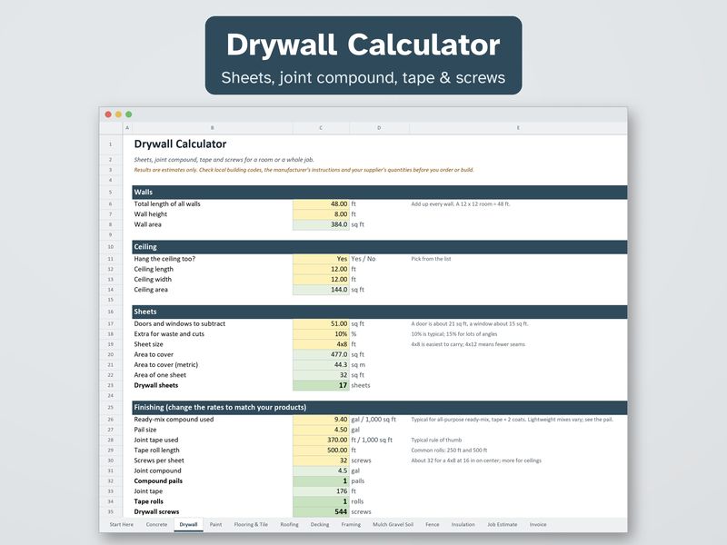Open the Job Estimate tab
Viewport: 727px width, 545px height.
(503, 525)
